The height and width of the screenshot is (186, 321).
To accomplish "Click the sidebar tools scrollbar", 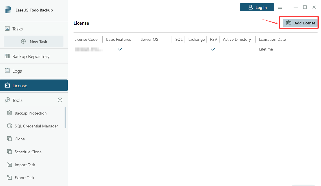I will coord(65,118).
